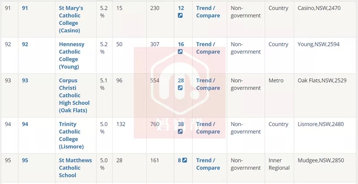Select bold rank link 95
358x184 pixels.
(x=25, y=160)
